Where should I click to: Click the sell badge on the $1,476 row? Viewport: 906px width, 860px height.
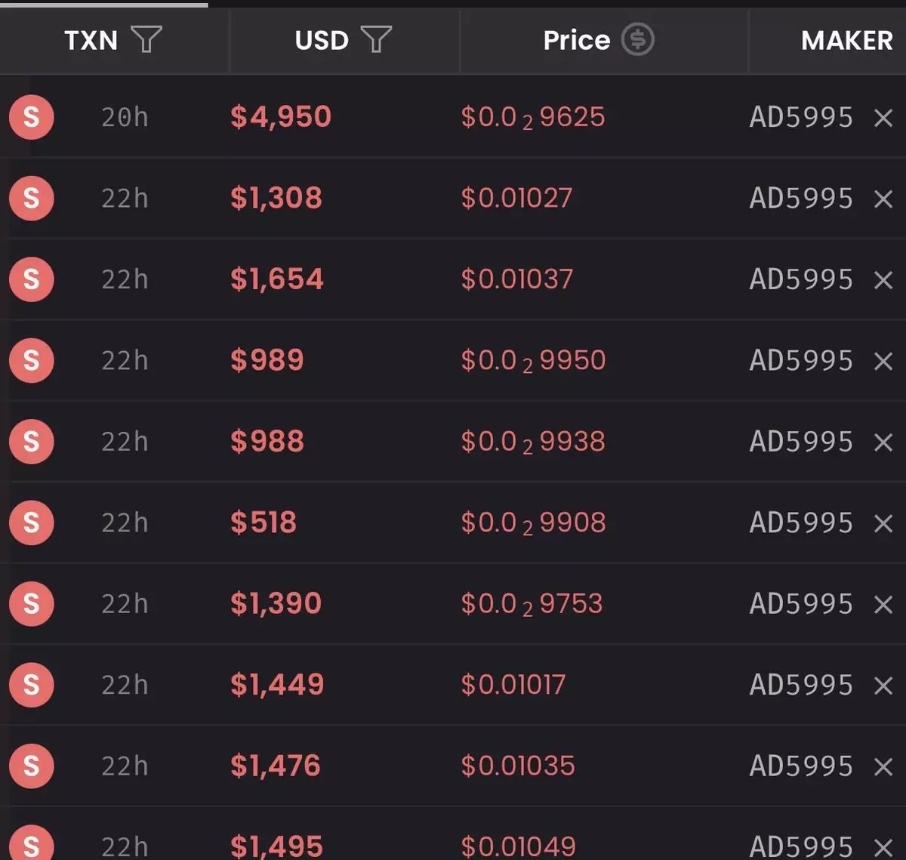31,766
